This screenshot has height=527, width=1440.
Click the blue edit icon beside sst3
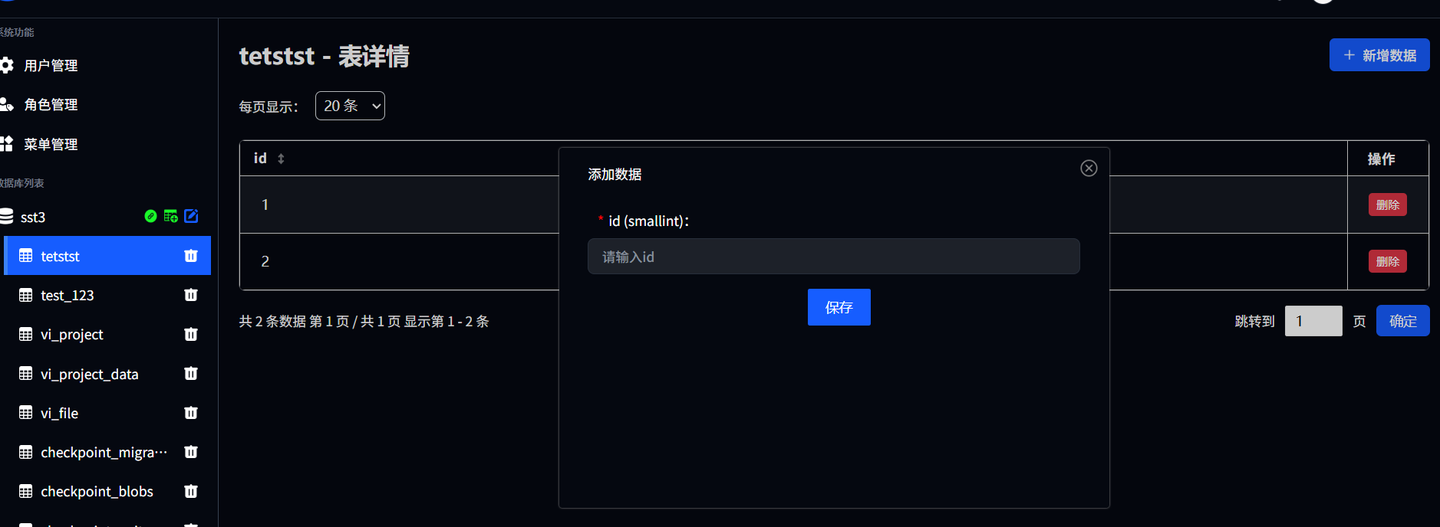click(191, 217)
